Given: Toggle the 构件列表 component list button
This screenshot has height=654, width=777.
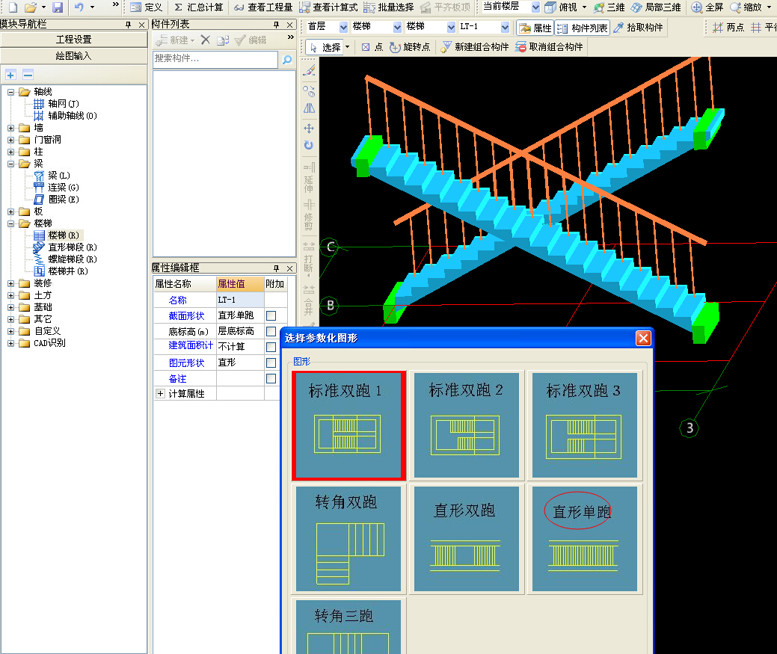Looking at the screenshot, I should click(582, 28).
